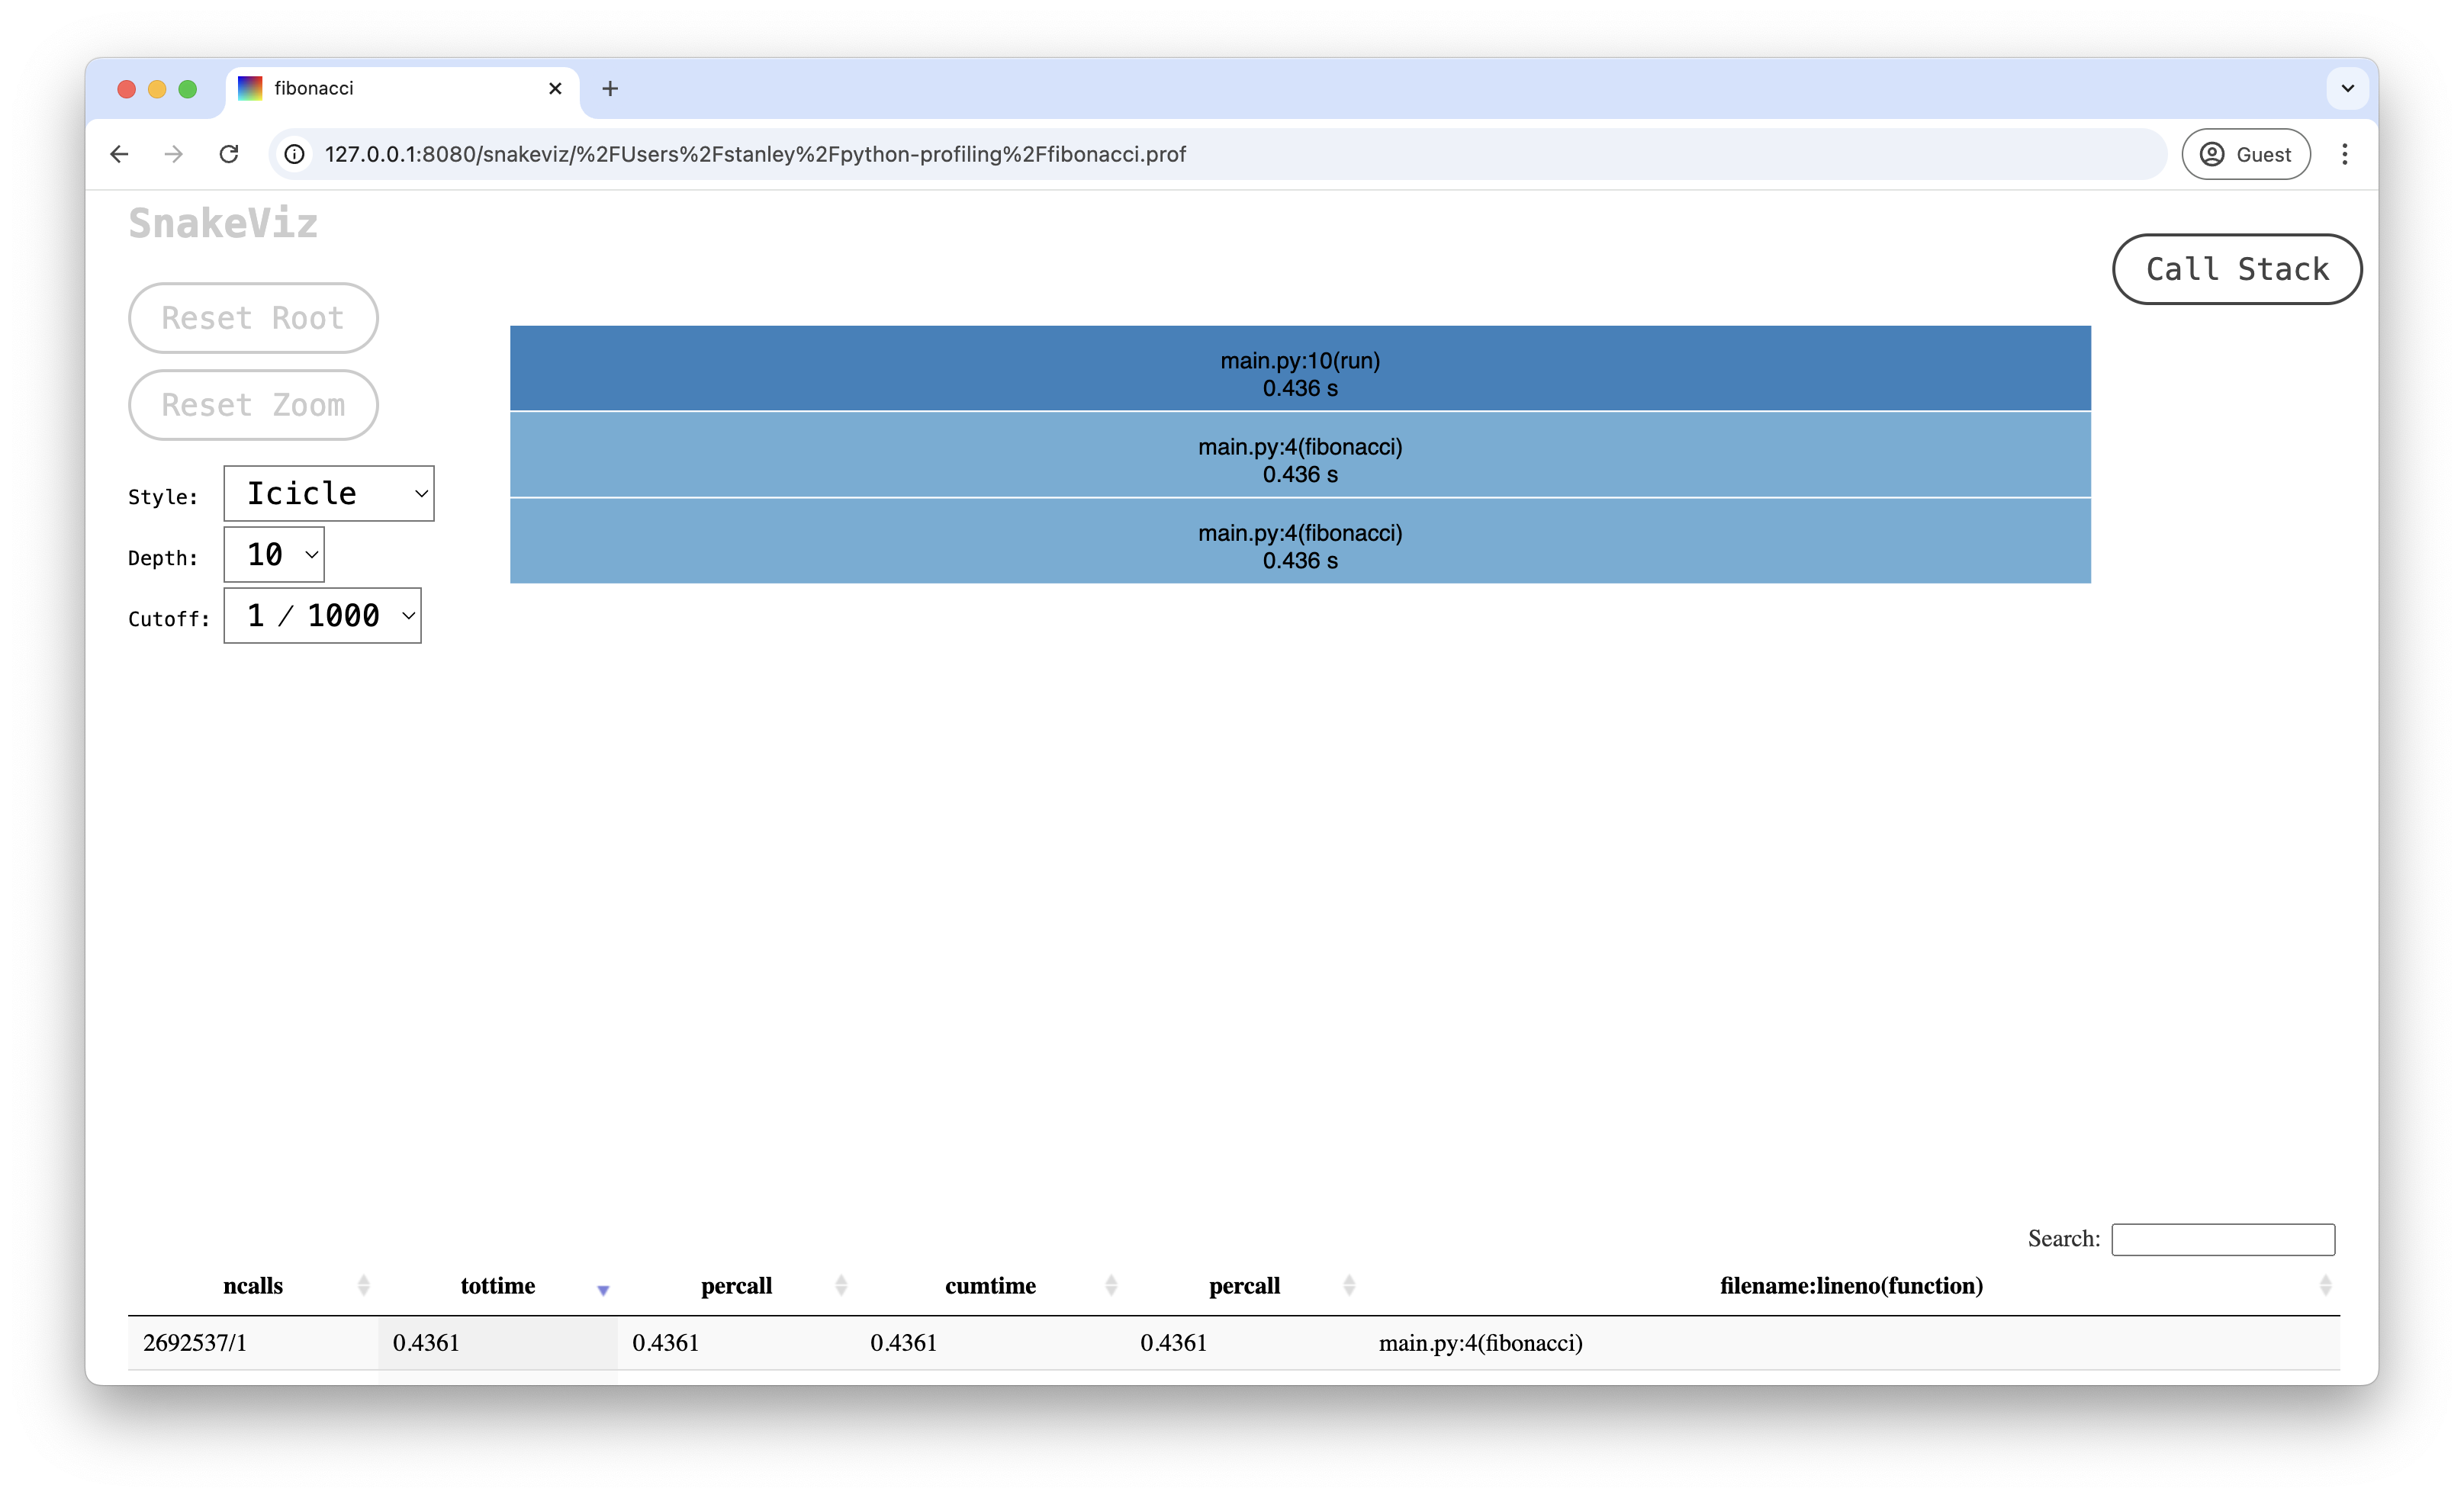Screen dimensions: 2464x1498
Task: Sort by the ncalls column
Action: click(253, 1286)
